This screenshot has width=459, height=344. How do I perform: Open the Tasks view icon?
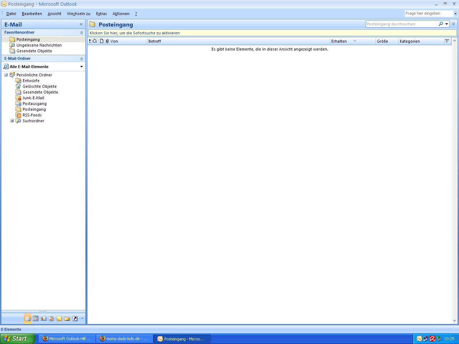click(51, 319)
